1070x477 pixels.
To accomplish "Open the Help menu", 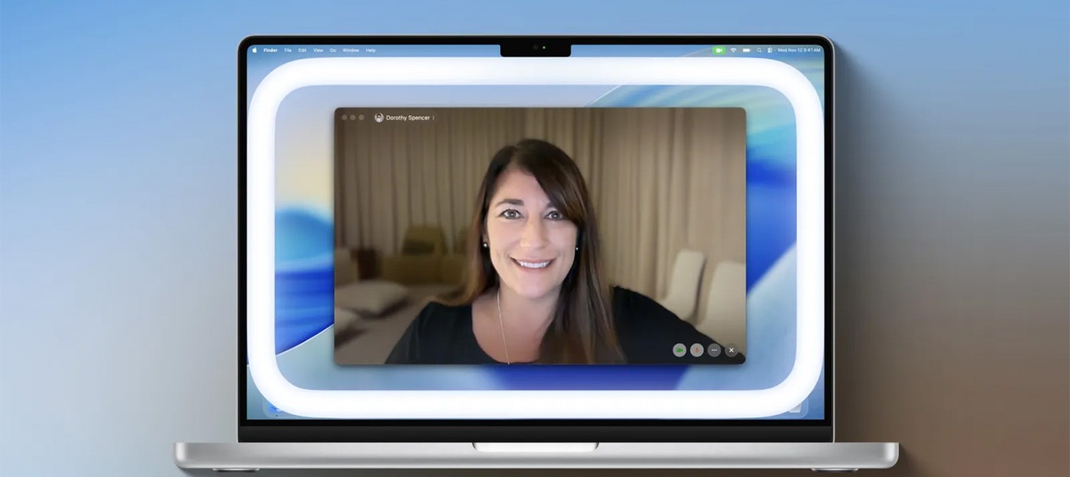I will 371,50.
